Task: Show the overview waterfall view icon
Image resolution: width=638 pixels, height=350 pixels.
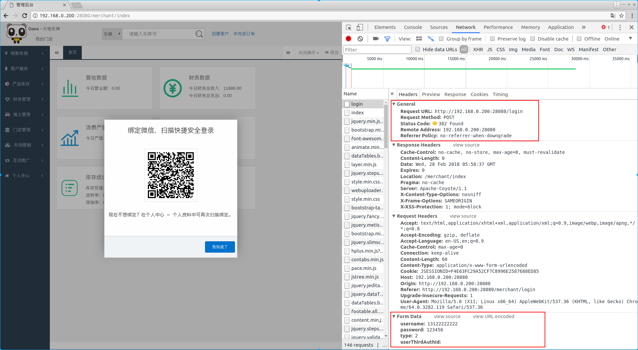Action: (x=431, y=39)
